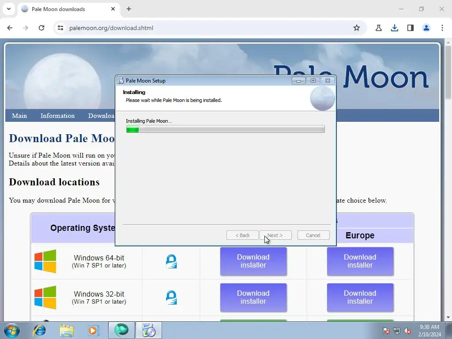
Task: Click the Pale Moon Setup title bar icon
Action: click(x=121, y=81)
